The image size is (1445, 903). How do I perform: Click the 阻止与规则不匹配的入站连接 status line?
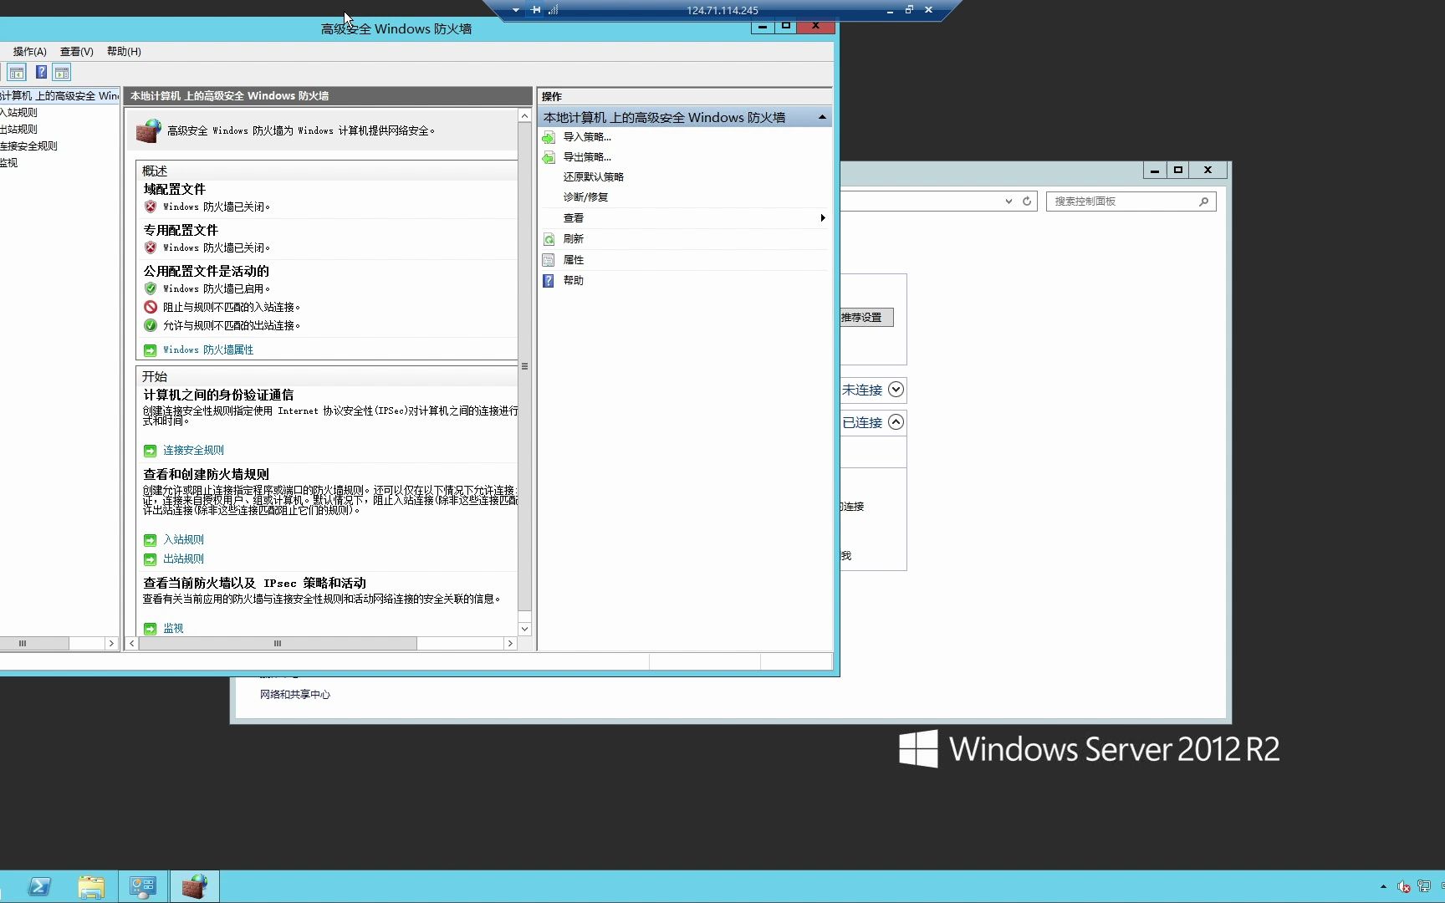tap(232, 308)
